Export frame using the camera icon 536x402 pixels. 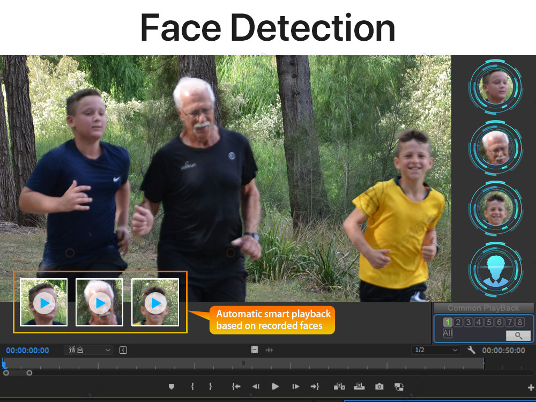pos(379,386)
